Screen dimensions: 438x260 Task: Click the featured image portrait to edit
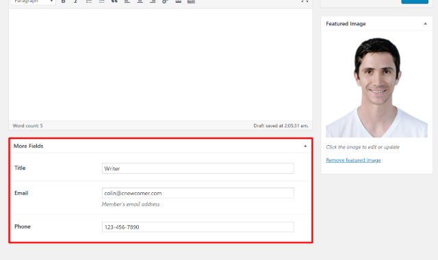pyautogui.click(x=376, y=87)
